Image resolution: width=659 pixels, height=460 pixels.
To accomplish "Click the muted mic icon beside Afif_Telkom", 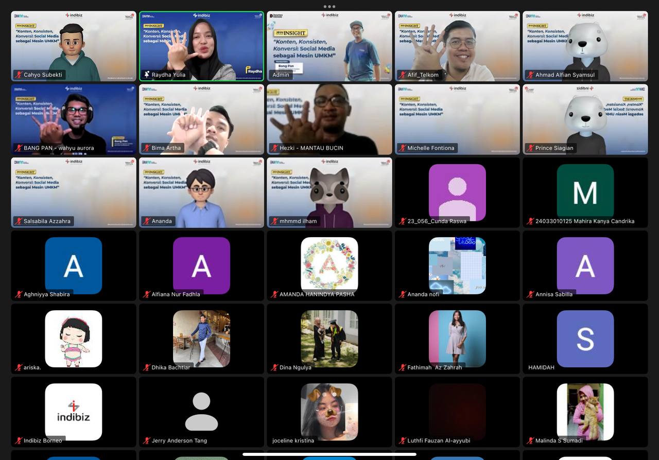I will [403, 75].
